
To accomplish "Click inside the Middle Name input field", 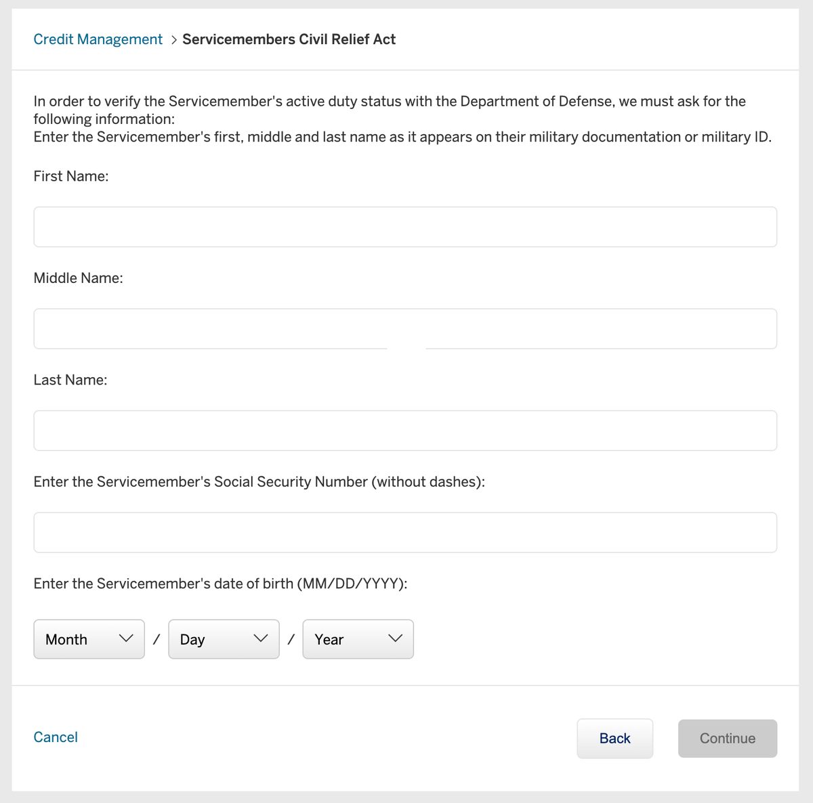I will 405,328.
